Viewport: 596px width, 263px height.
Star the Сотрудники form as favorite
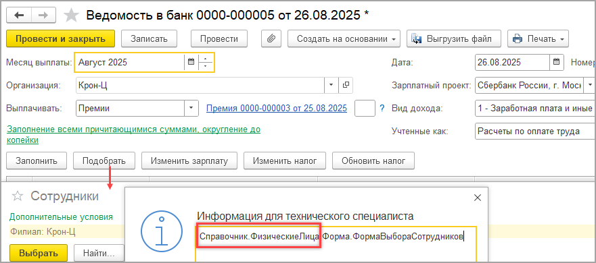17,196
